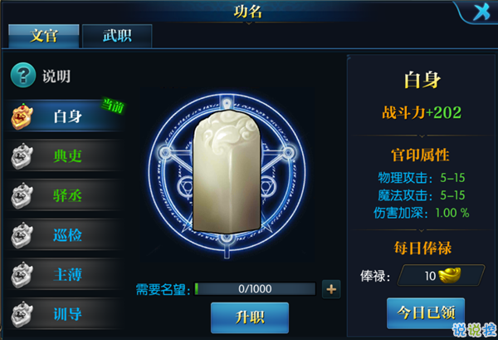Click the golden seal icon beside 白身
Viewport: 498px width, 340px height.
tap(22, 116)
